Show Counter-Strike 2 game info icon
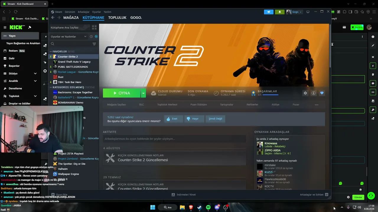Image resolution: width=378 pixels, height=212 pixels. [314, 93]
